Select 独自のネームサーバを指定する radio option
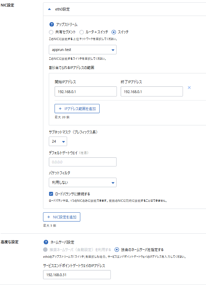The height and width of the screenshot is (285, 206). (x=117, y=250)
